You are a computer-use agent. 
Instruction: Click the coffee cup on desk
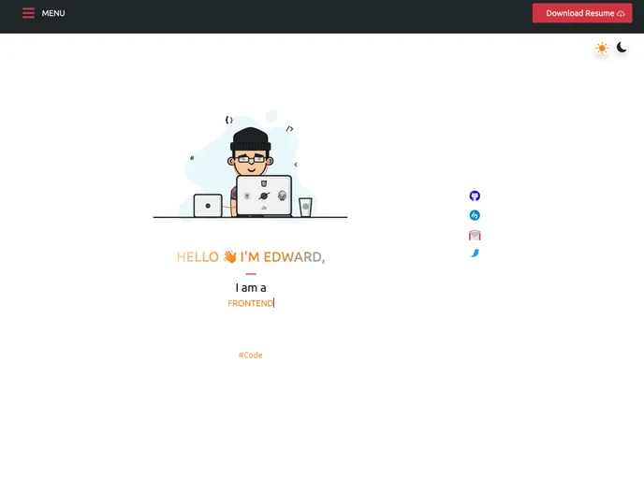pyautogui.click(x=305, y=208)
